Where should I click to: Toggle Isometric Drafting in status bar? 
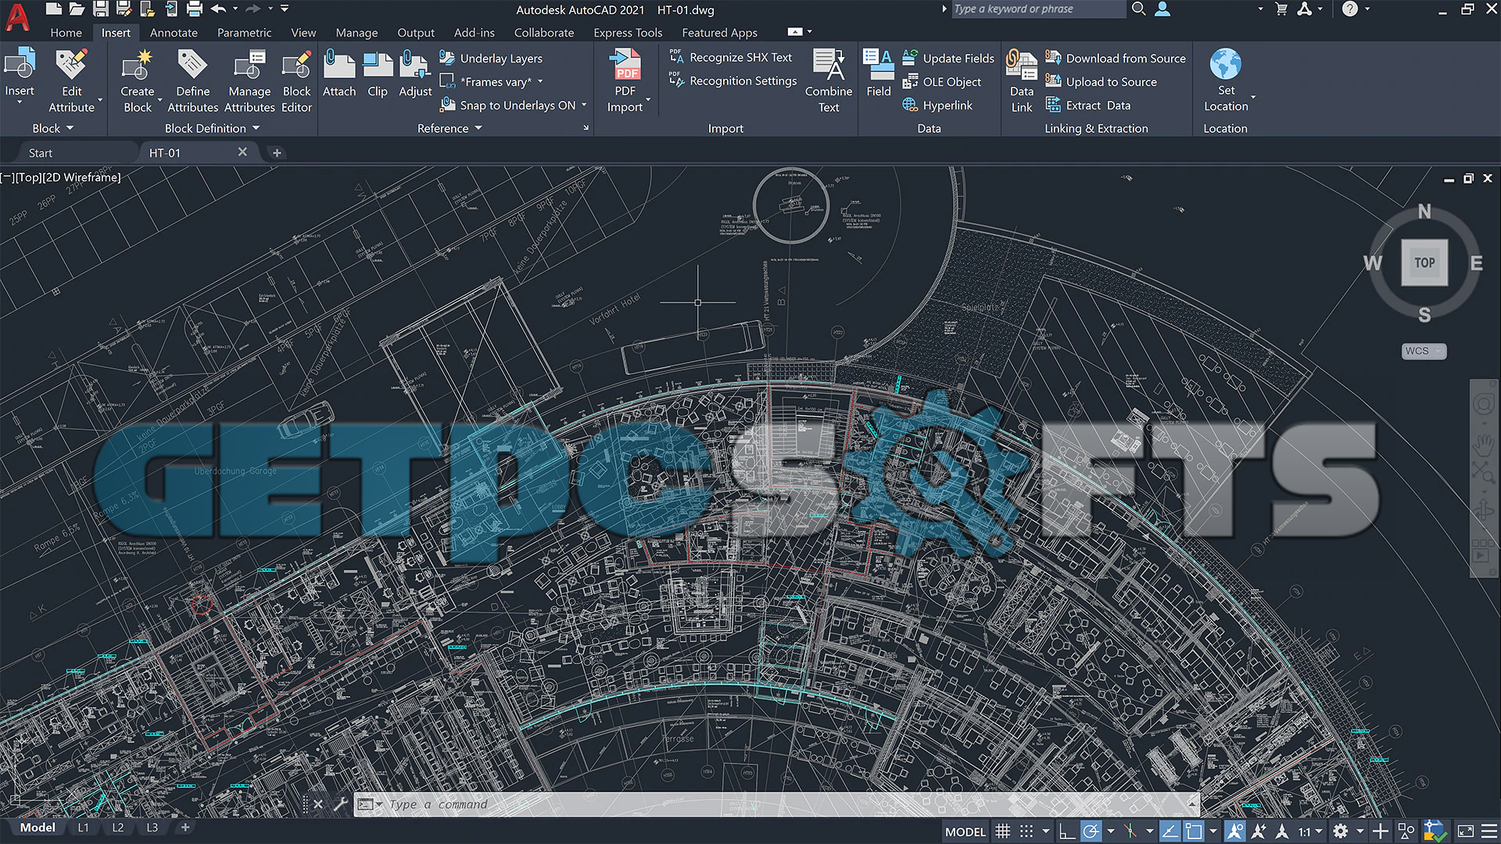[x=1130, y=831]
